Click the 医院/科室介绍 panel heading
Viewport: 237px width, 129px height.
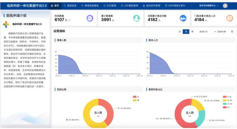tap(16, 16)
